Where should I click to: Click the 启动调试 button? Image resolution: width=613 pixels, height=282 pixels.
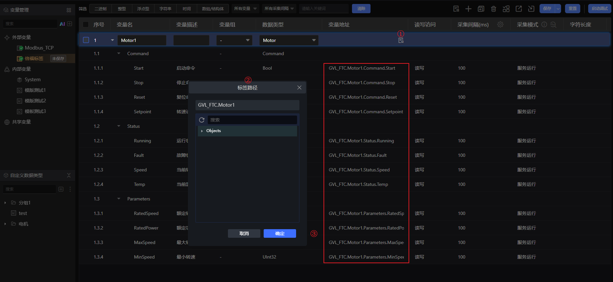tap(599, 9)
